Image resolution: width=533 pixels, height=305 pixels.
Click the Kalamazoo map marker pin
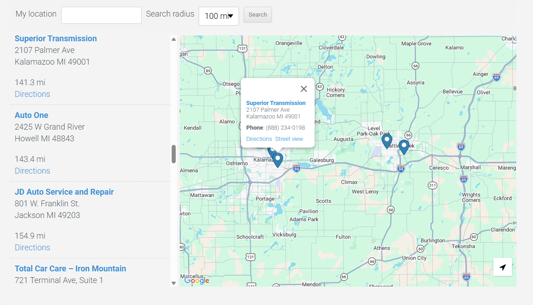278,159
